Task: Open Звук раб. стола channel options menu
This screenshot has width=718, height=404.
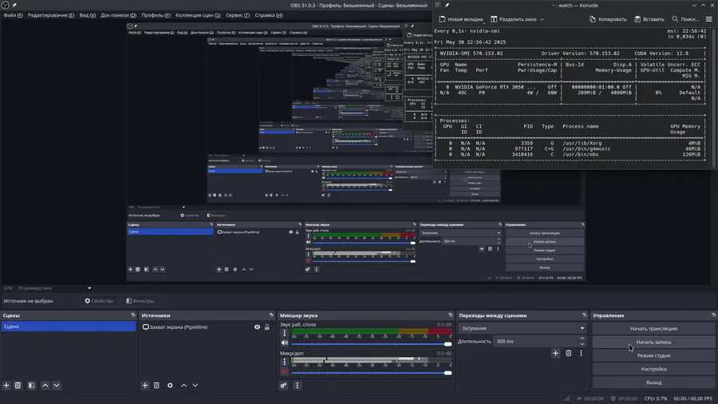Action: pos(284,333)
